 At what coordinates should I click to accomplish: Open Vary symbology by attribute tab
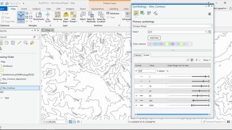[x=142, y=13]
